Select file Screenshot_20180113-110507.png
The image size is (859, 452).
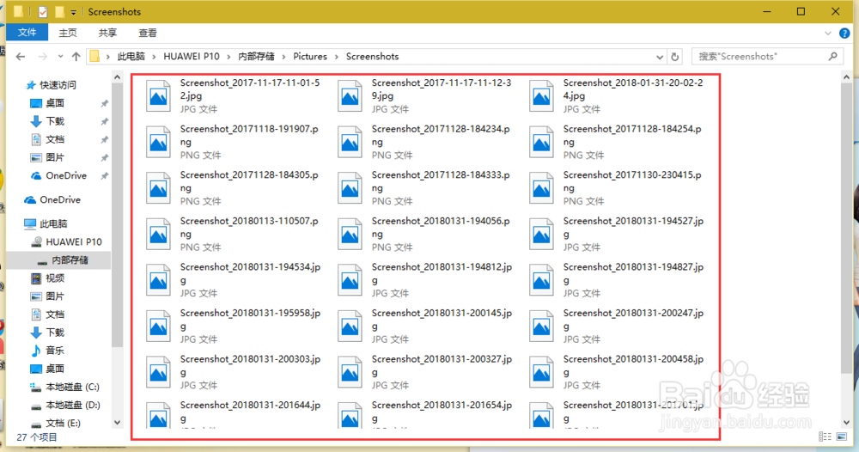coord(234,234)
